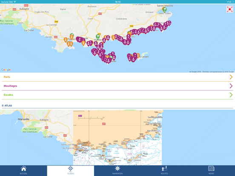This screenshot has height=176, width=235.
Task: Open the Navigation tab
Action: coord(117,170)
